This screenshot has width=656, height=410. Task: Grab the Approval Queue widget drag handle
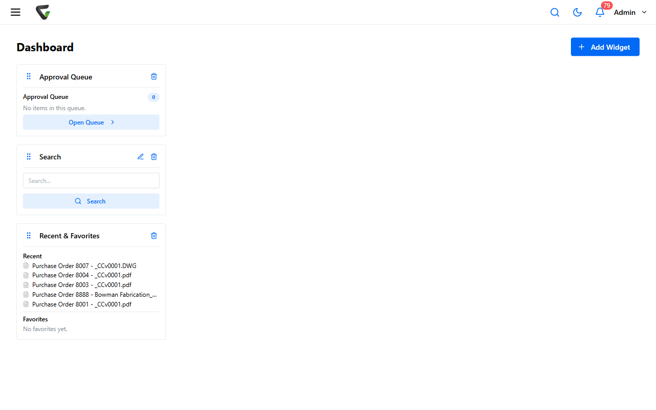click(29, 76)
